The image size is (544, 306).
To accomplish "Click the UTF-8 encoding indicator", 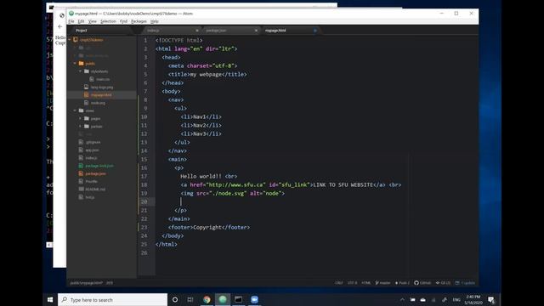I will [352, 283].
